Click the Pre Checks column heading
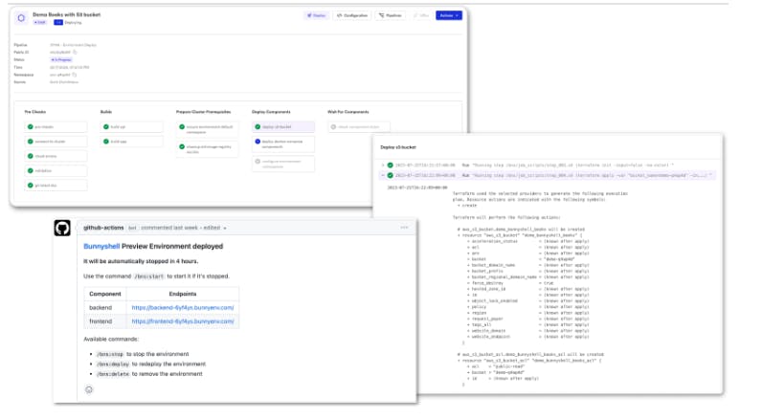Image resolution: width=762 pixels, height=419 pixels. 35,112
